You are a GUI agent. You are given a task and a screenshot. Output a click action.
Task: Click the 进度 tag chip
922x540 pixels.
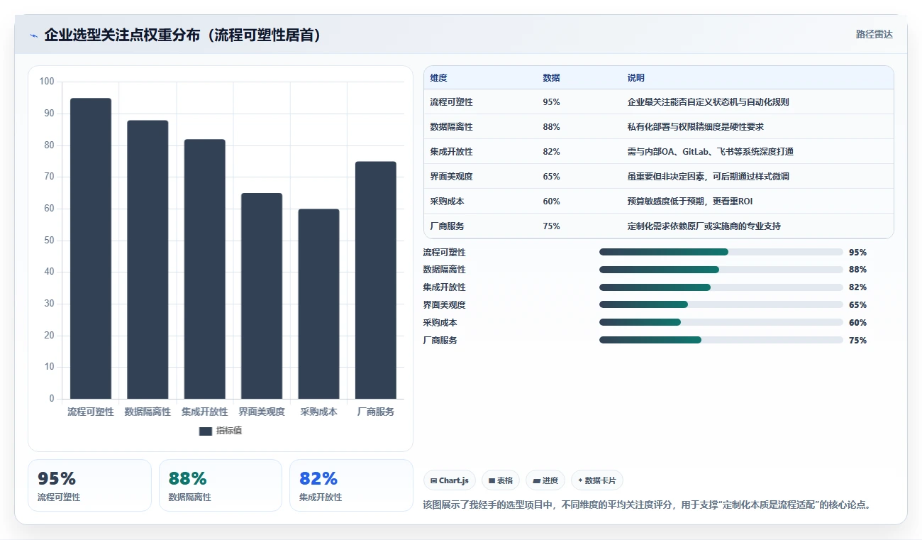tap(545, 480)
